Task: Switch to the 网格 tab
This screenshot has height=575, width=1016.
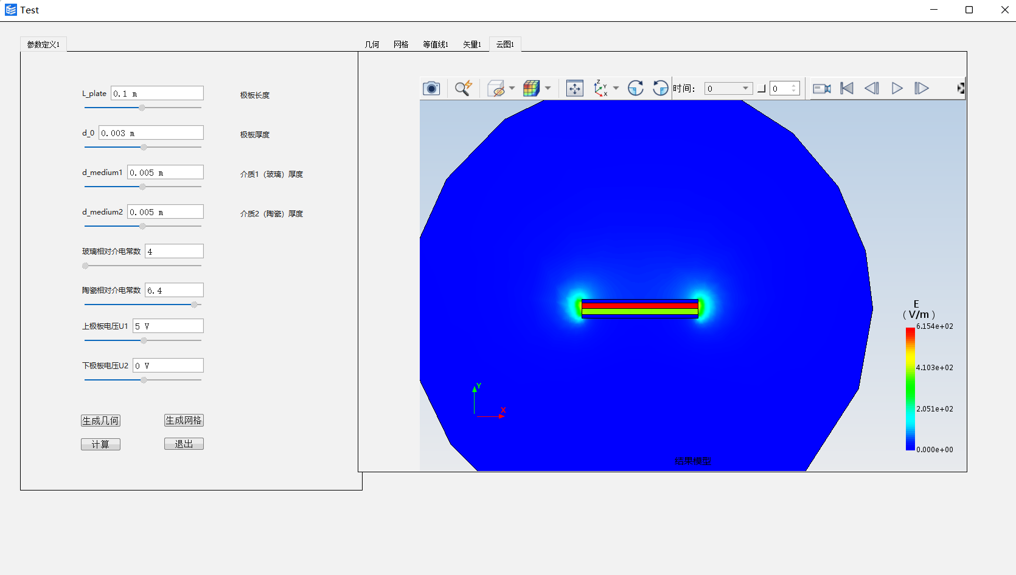Action: 401,44
